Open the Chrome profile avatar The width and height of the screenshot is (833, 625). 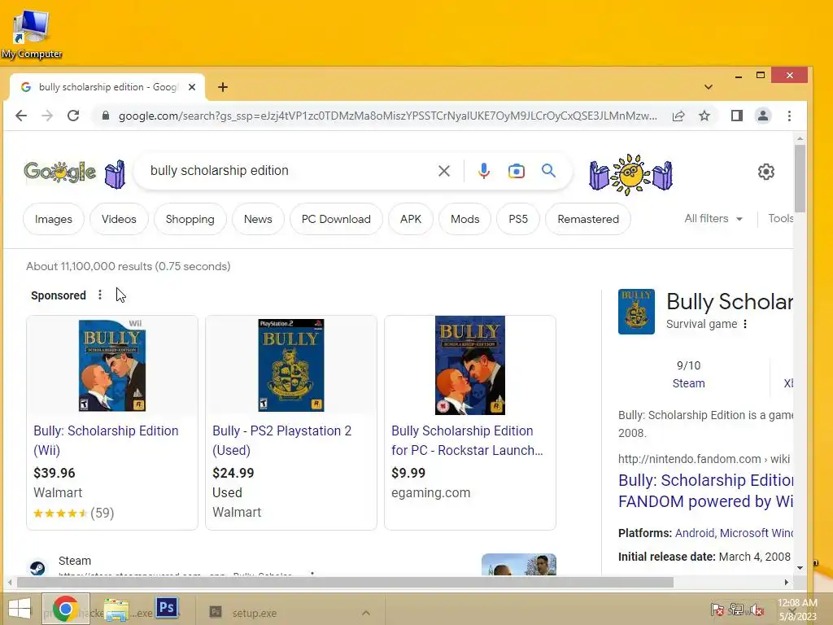(x=763, y=116)
